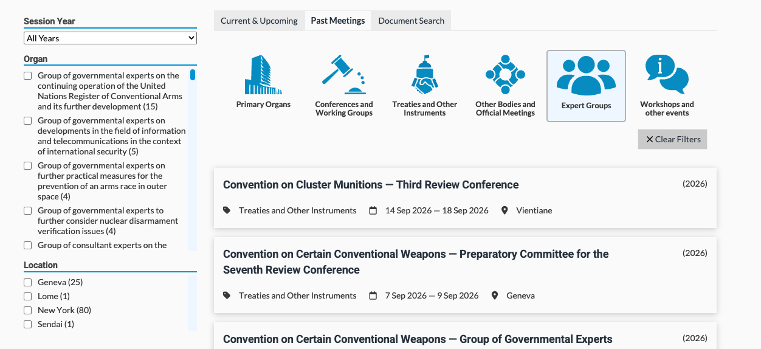This screenshot has height=349, width=761.
Task: Filter by Lome (1) location
Action: (x=28, y=297)
